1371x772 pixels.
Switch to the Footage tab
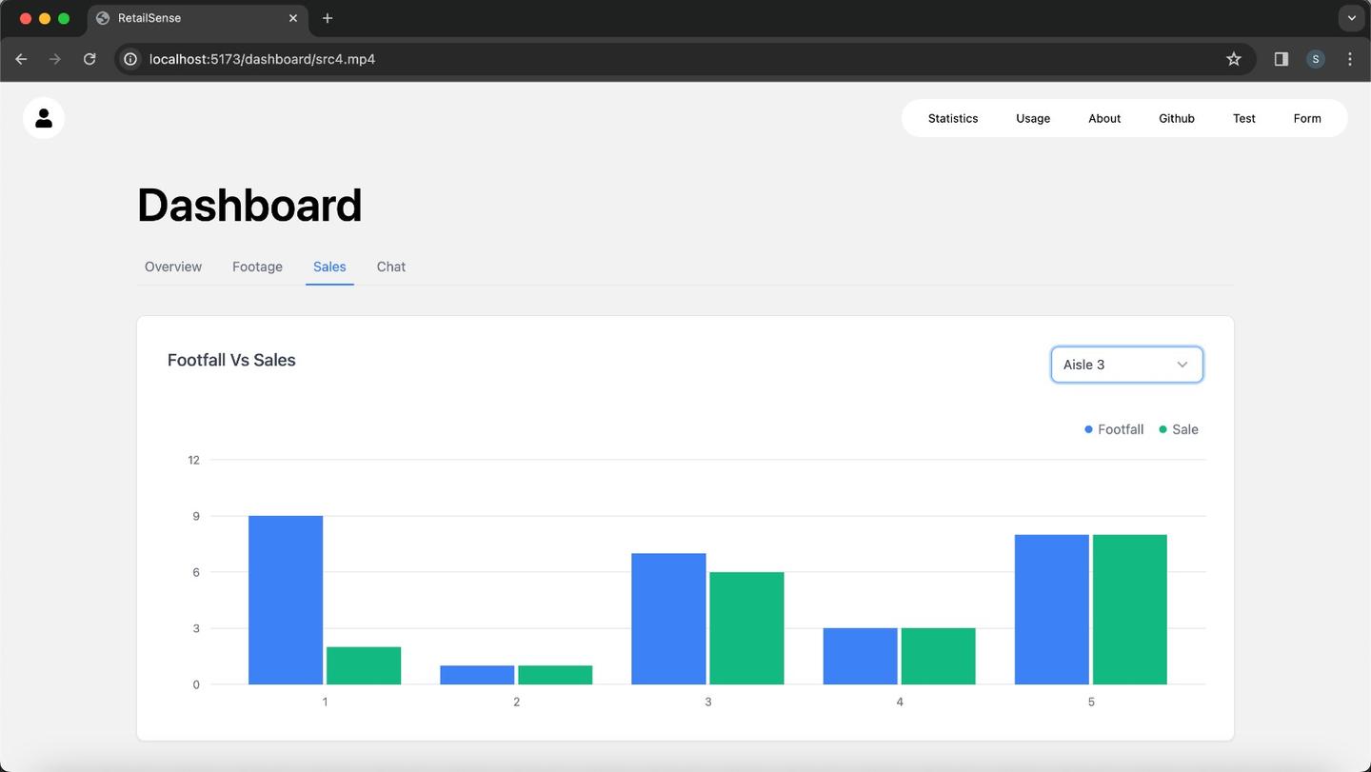[257, 267]
